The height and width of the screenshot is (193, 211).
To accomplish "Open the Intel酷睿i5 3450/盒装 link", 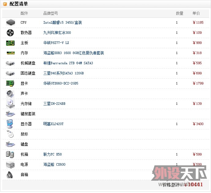I will tap(62, 22).
